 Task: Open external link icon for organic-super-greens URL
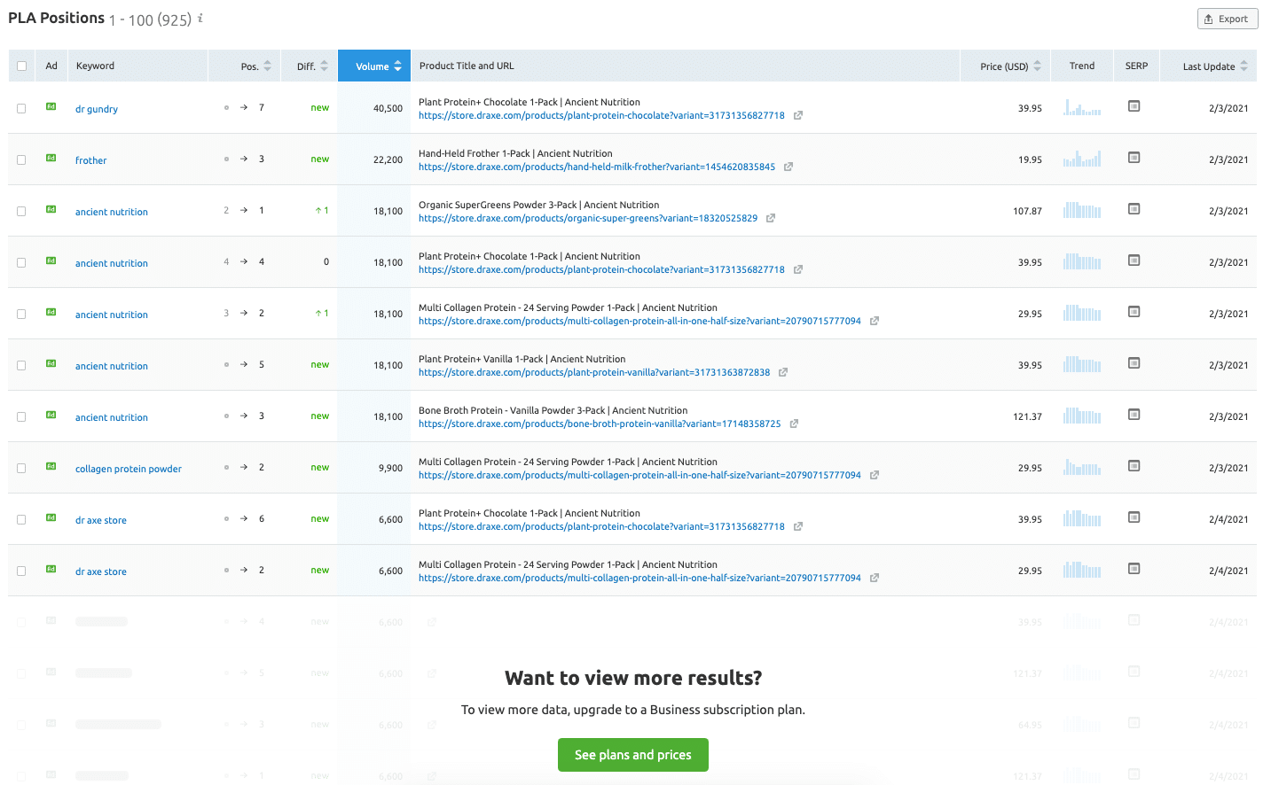(771, 218)
